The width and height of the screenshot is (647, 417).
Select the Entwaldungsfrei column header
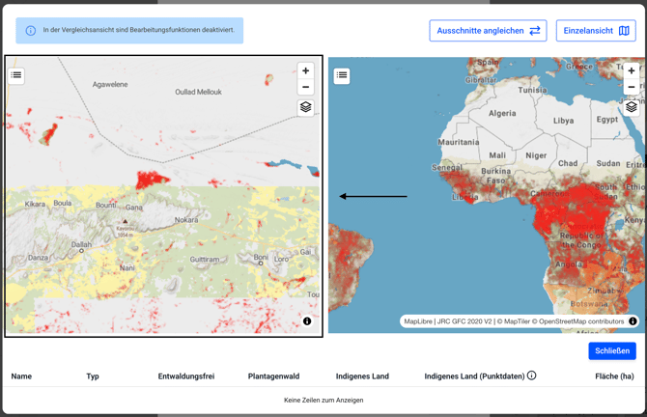pos(186,376)
